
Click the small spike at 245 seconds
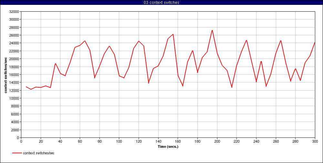coord(261,61)
